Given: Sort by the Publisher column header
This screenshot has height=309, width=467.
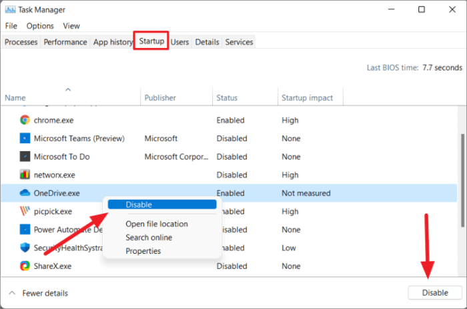Looking at the screenshot, I should (176, 97).
